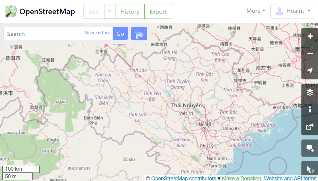
Task: Click the Tỉnh Yên Bái map label
Action: pos(152,96)
